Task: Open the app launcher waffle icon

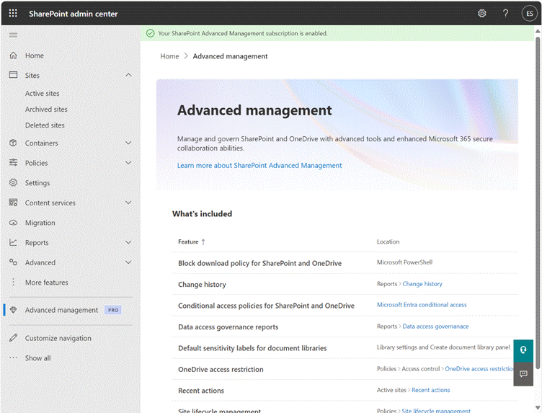Action: [13, 14]
